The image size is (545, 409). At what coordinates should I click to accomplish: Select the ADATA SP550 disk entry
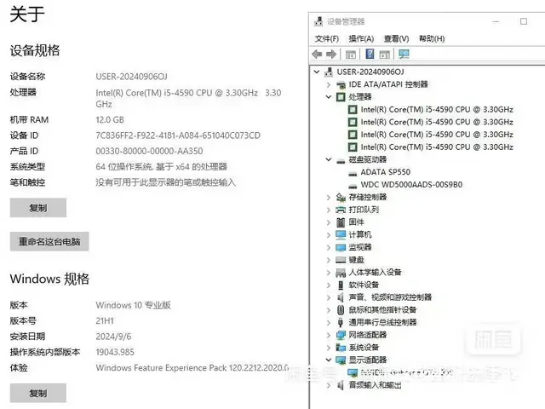386,172
